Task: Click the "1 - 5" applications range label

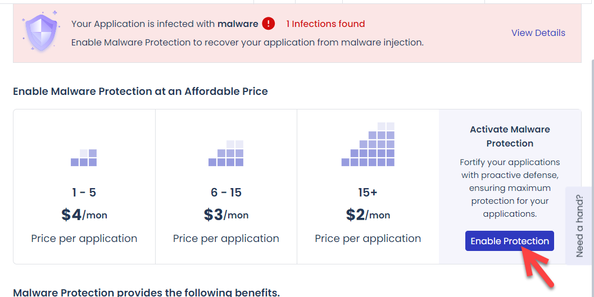Action: 84,193
